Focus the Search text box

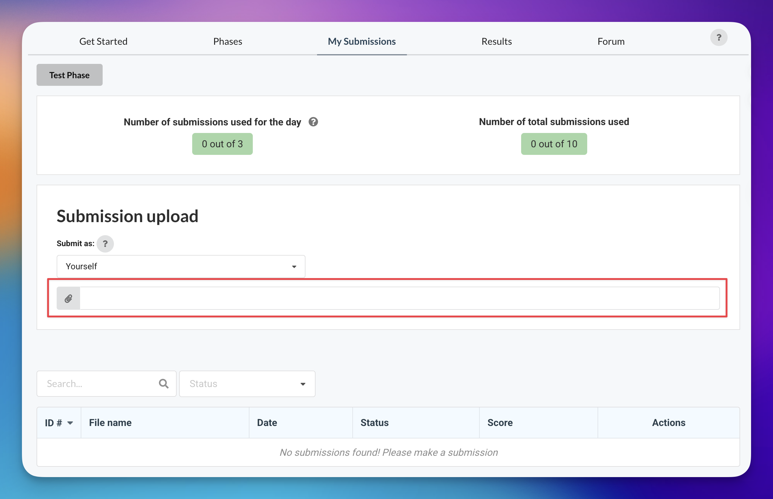pyautogui.click(x=101, y=384)
